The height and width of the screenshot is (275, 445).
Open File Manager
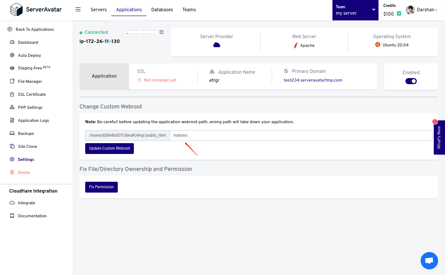coord(30,82)
